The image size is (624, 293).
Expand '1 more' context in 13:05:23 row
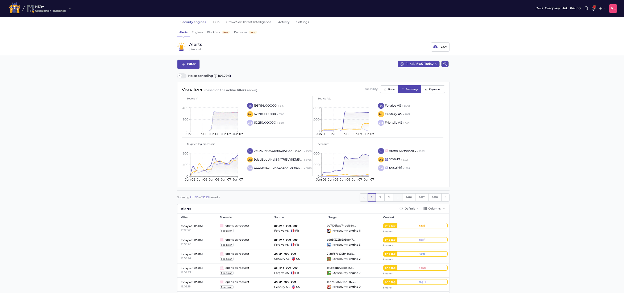(x=388, y=274)
